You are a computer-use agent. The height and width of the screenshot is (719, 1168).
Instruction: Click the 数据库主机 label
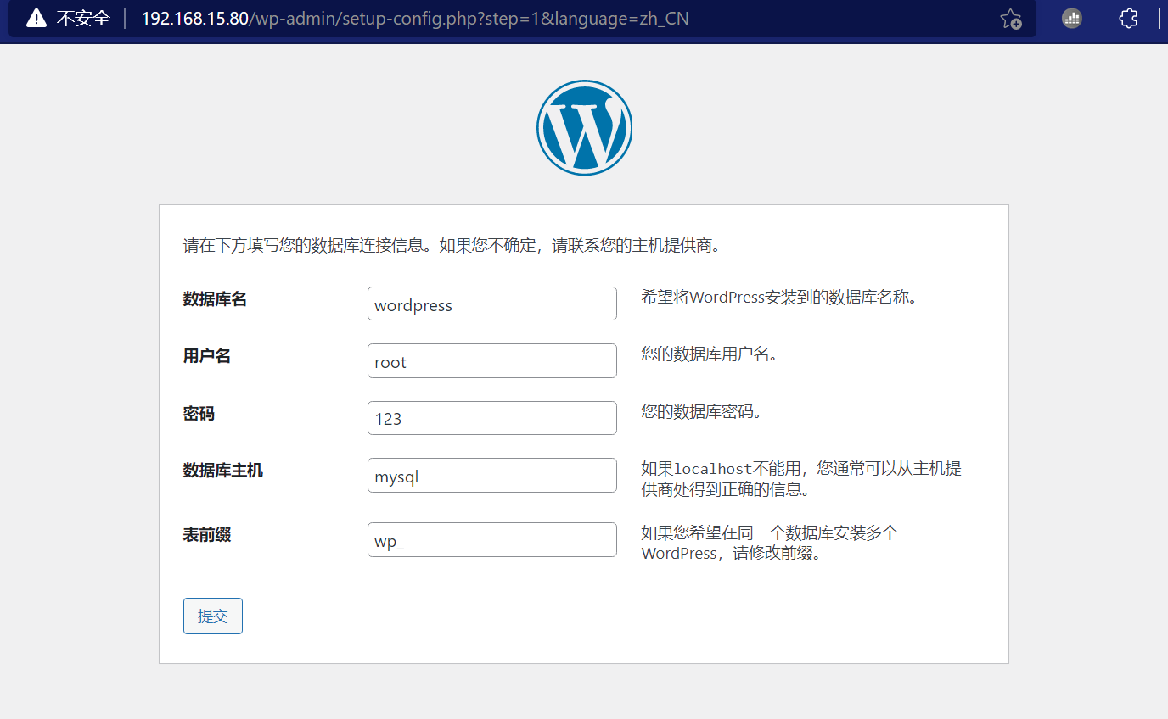click(223, 471)
